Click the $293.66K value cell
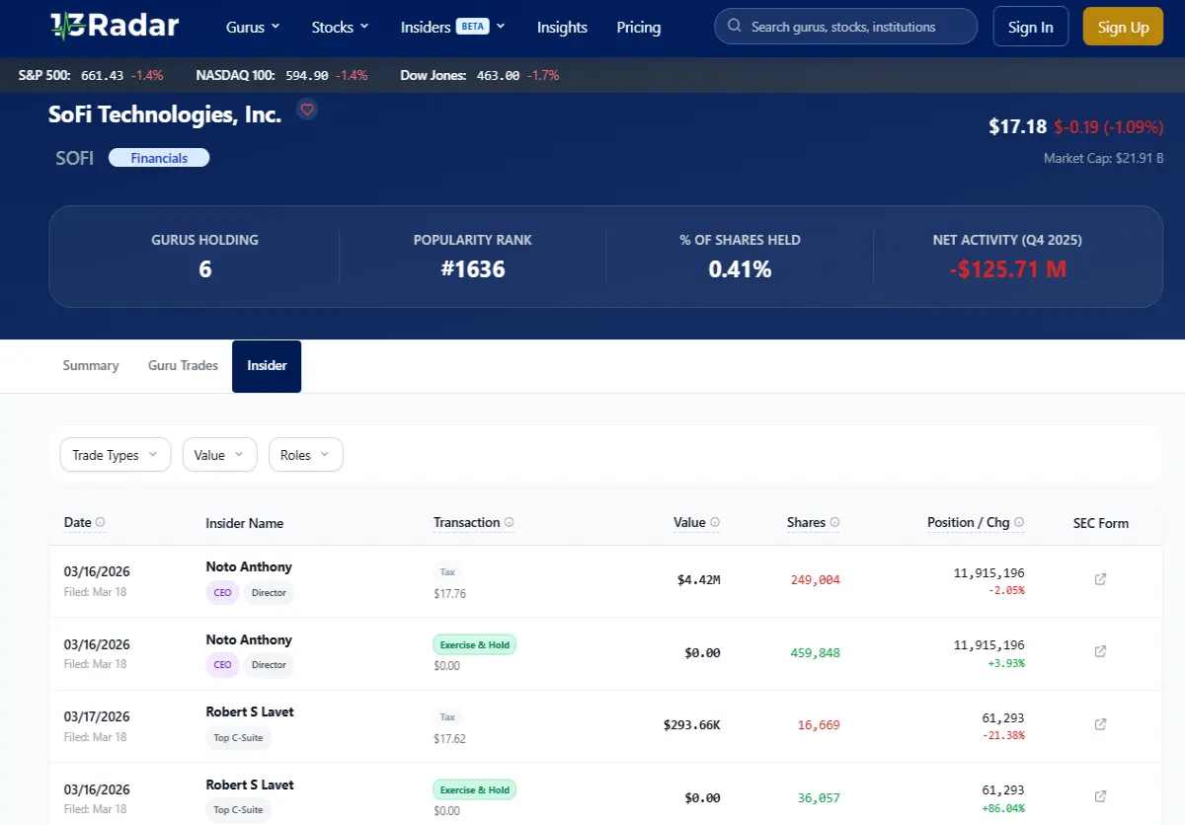The height and width of the screenshot is (825, 1185). (692, 725)
